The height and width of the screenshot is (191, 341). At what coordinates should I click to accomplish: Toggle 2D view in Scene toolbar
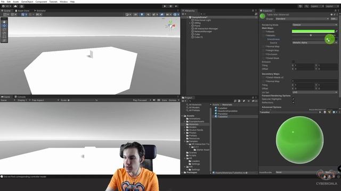tap(135, 14)
